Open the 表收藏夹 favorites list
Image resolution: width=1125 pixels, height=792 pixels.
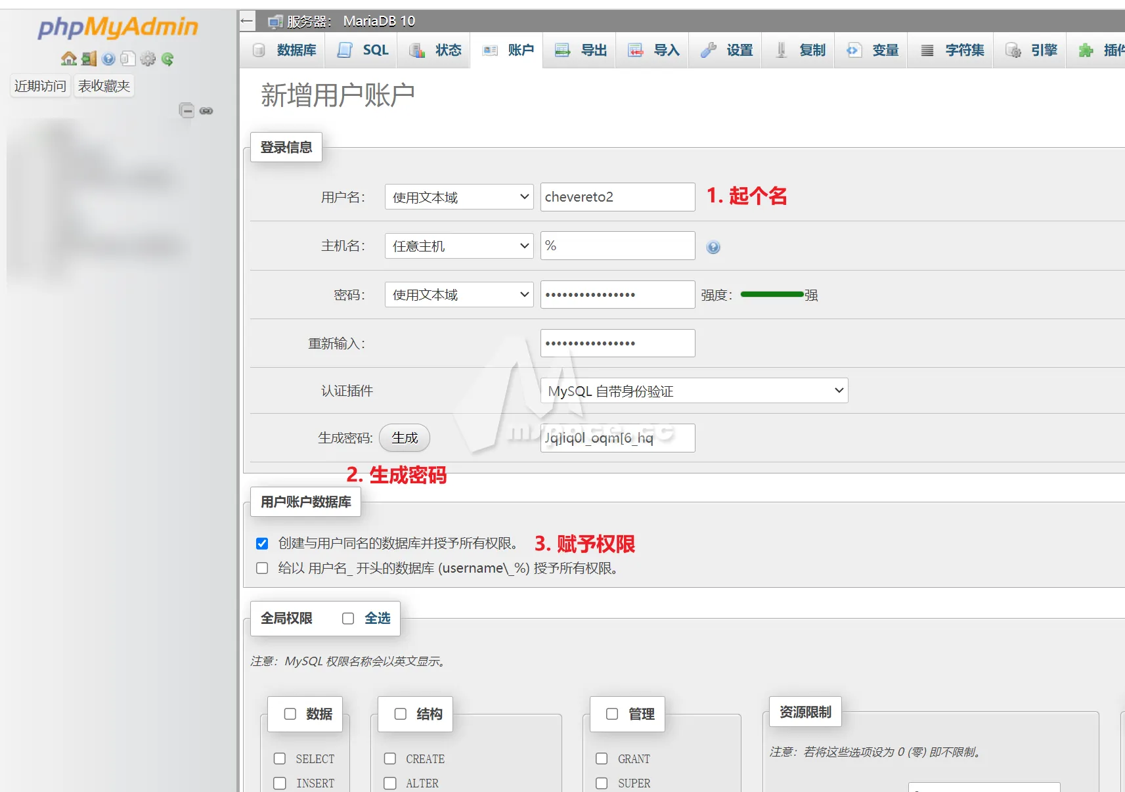104,86
